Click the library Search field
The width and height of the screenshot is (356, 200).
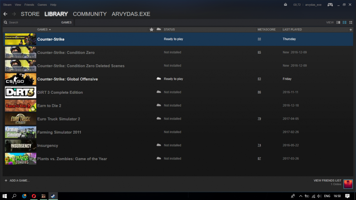(32, 22)
